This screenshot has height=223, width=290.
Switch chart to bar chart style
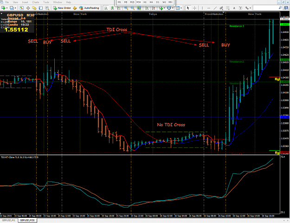106,8
